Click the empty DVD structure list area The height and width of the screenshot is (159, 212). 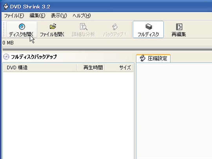[x=68, y=115]
